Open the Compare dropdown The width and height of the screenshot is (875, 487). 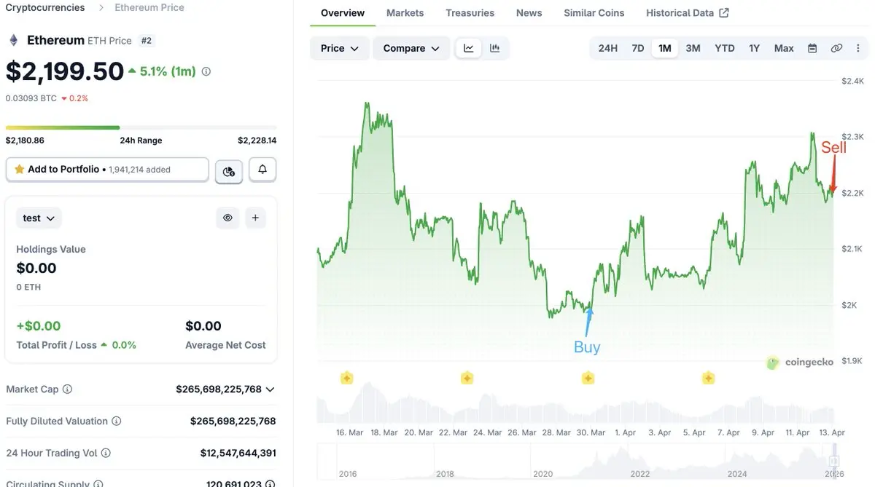coord(411,48)
